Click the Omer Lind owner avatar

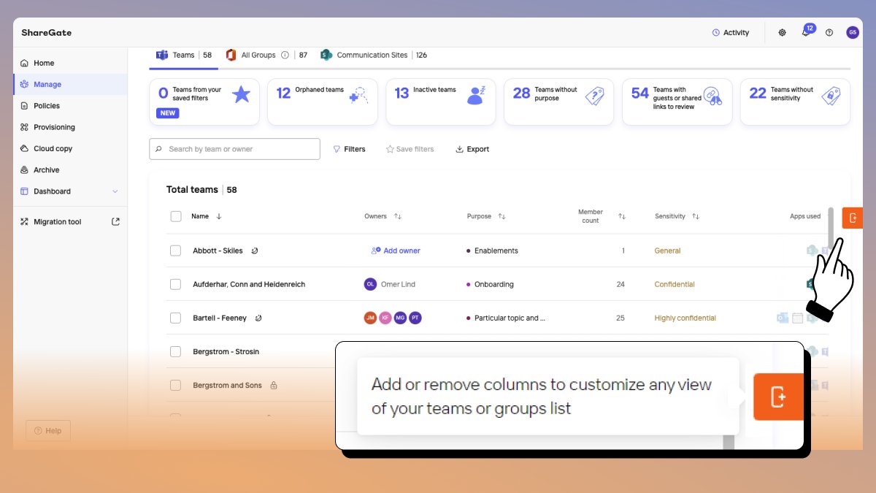[x=370, y=284]
